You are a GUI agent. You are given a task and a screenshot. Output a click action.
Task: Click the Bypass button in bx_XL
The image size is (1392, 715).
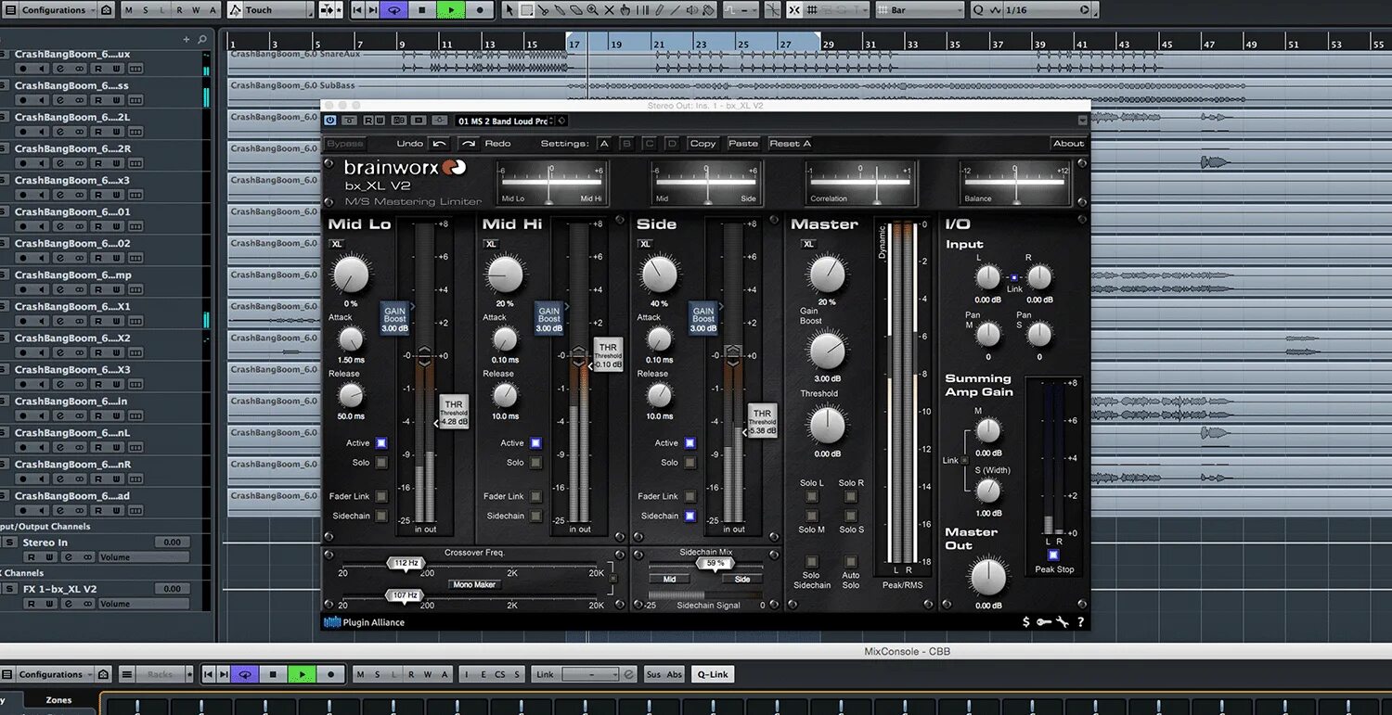pos(345,144)
